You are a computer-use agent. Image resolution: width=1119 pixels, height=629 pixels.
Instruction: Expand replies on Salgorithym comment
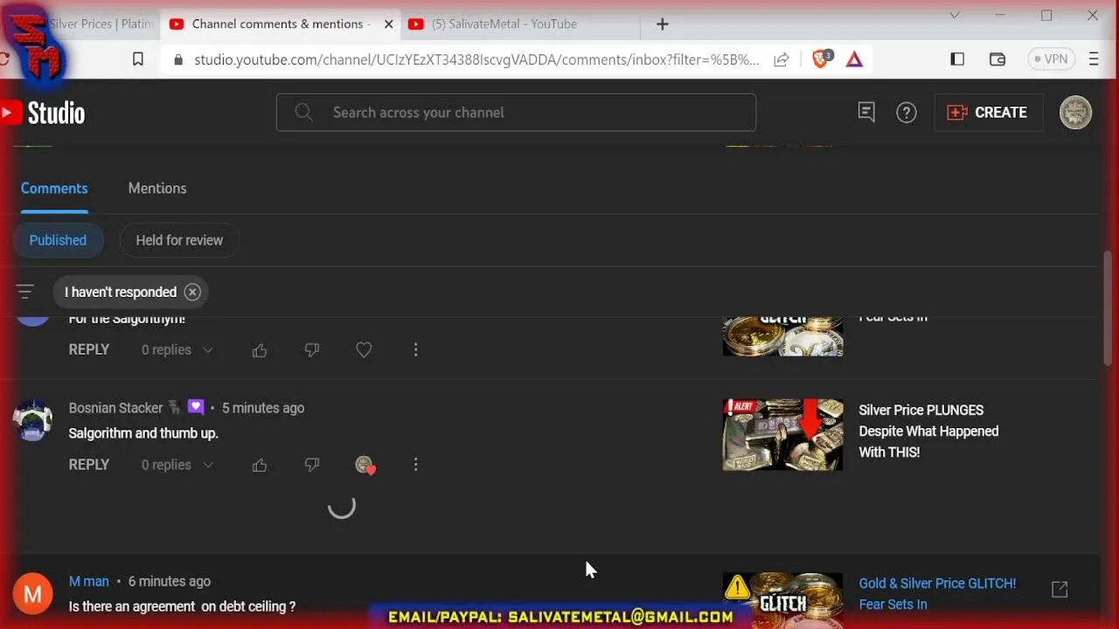[177, 350]
